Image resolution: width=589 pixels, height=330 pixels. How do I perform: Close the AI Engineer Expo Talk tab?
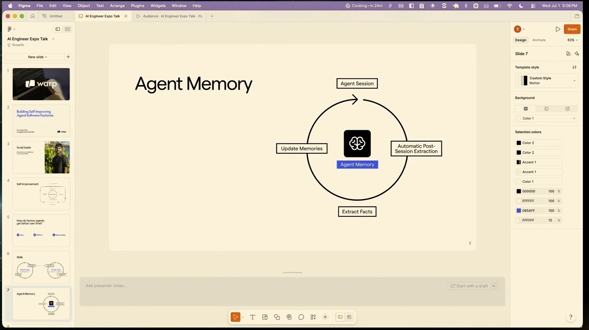click(126, 16)
